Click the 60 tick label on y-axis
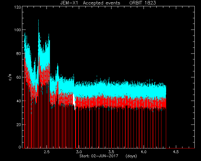Screen dimensions: 201x161 19,77
